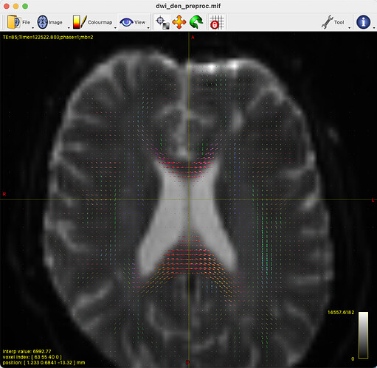Open the Colourmap gradient icon
This screenshot has width=377, height=368.
tap(80, 22)
